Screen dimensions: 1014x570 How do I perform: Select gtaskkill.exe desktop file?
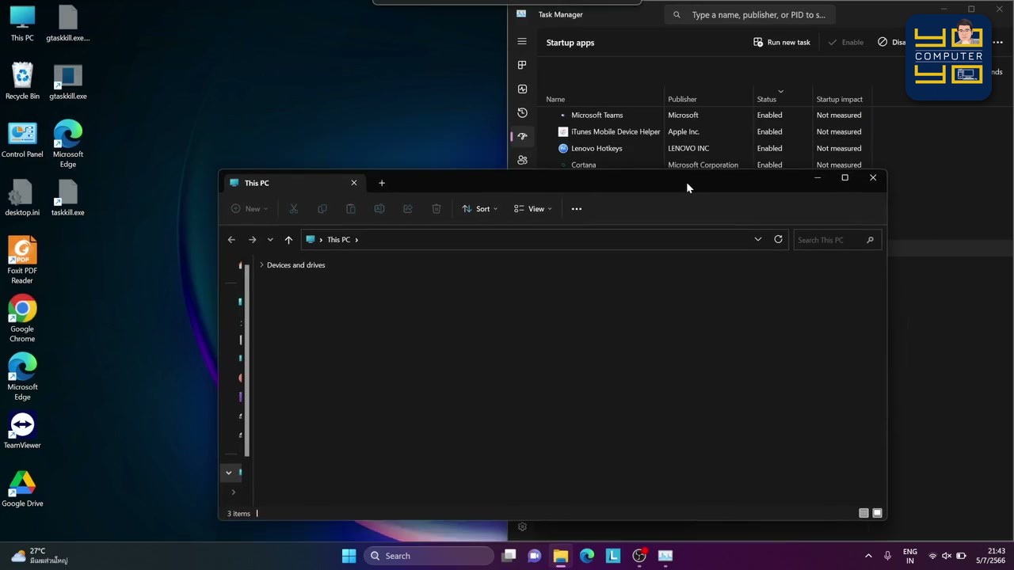click(68, 83)
